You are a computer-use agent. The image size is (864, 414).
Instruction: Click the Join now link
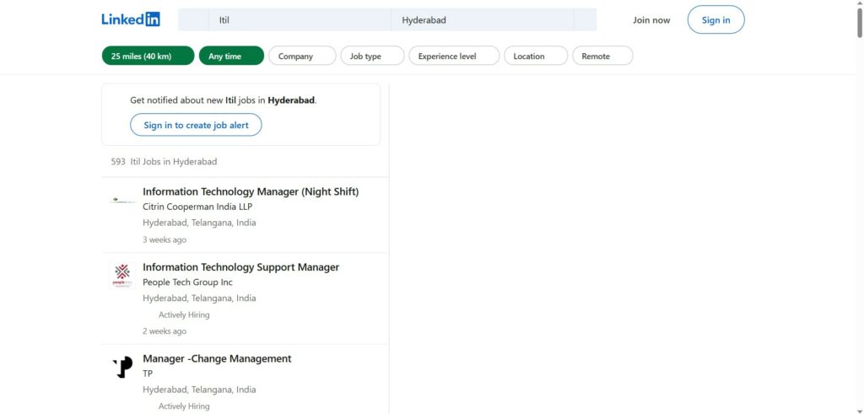[651, 20]
